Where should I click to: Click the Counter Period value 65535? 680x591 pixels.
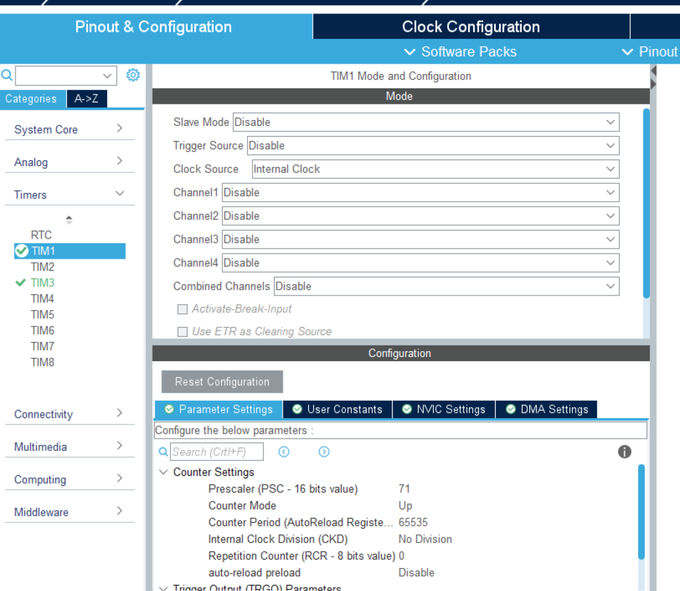tap(413, 522)
